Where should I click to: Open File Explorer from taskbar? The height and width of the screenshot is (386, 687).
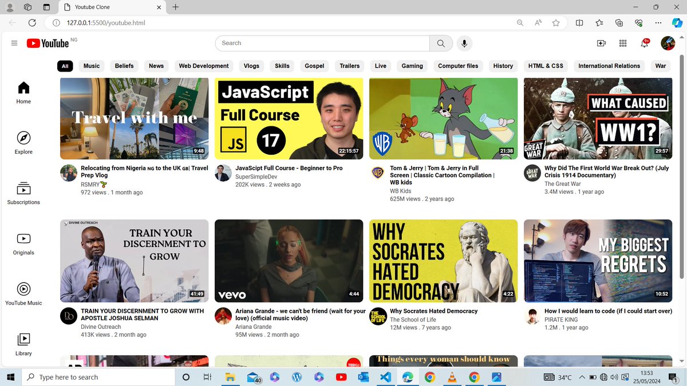(230, 377)
